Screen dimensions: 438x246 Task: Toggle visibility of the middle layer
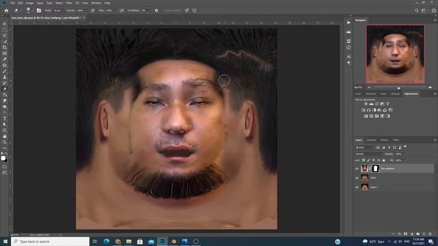[x=357, y=178]
